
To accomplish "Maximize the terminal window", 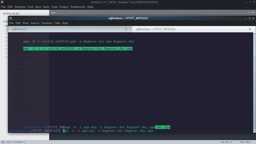I will click(250, 18).
